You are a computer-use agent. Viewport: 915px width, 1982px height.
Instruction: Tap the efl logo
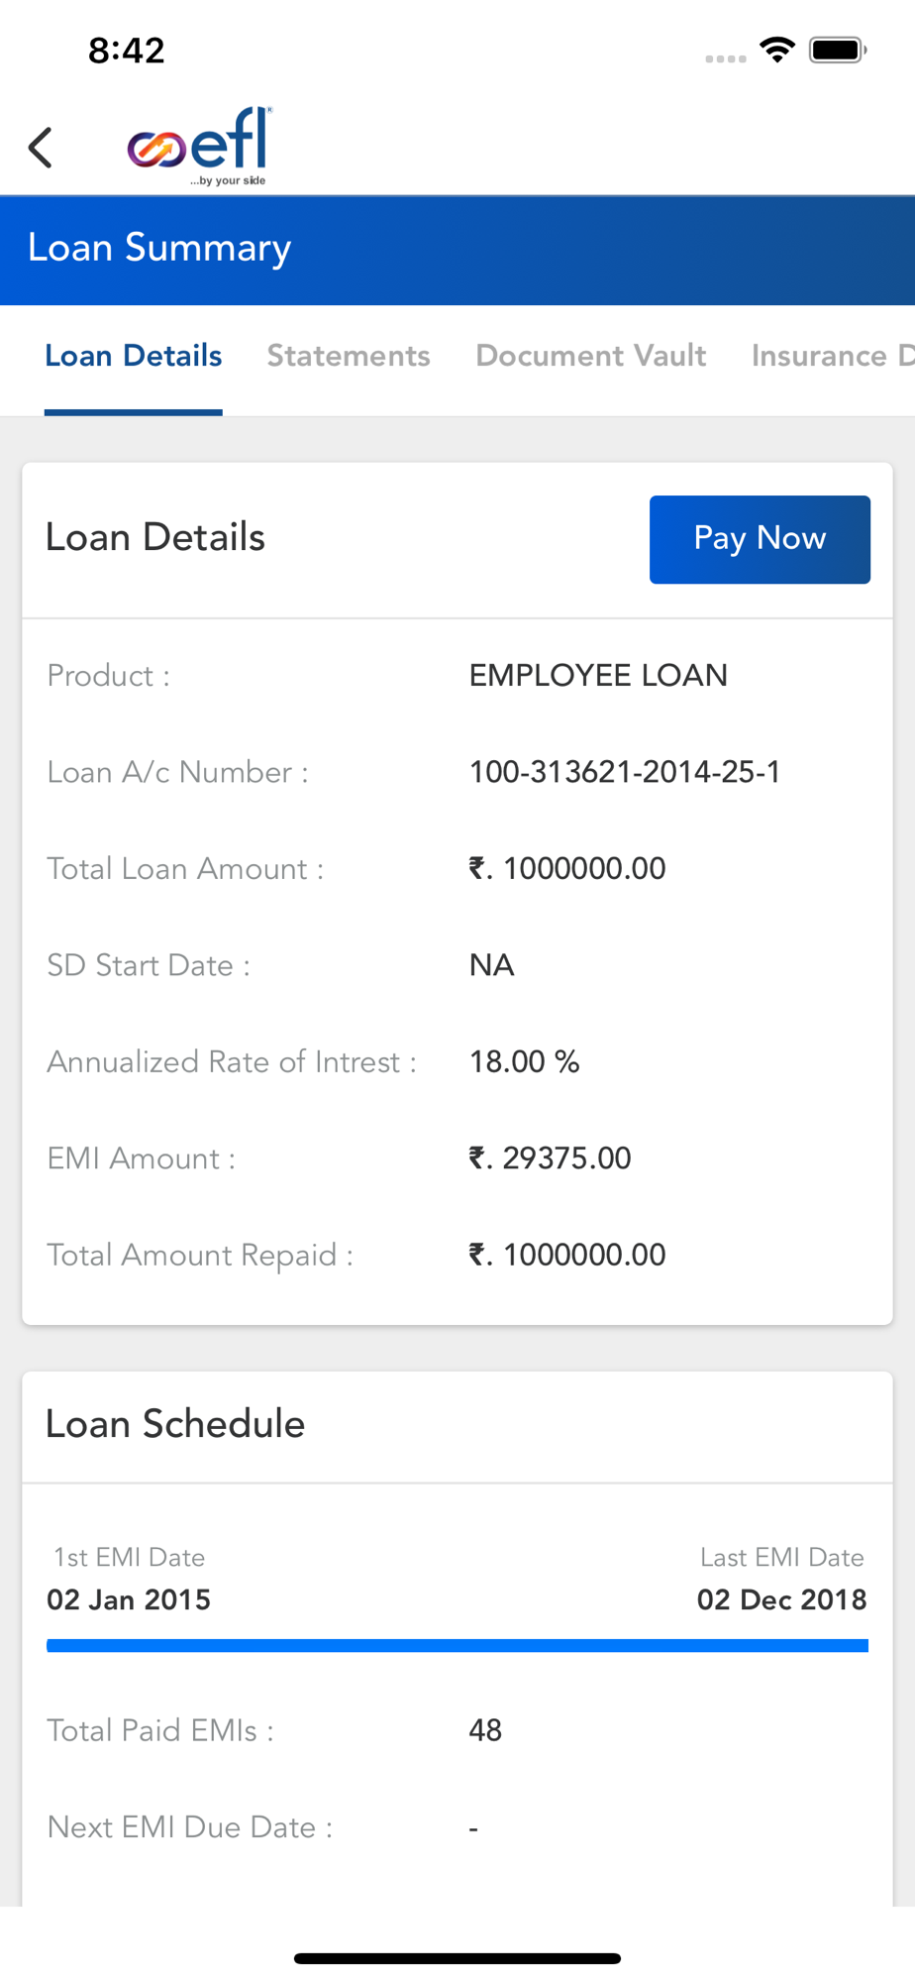[199, 147]
